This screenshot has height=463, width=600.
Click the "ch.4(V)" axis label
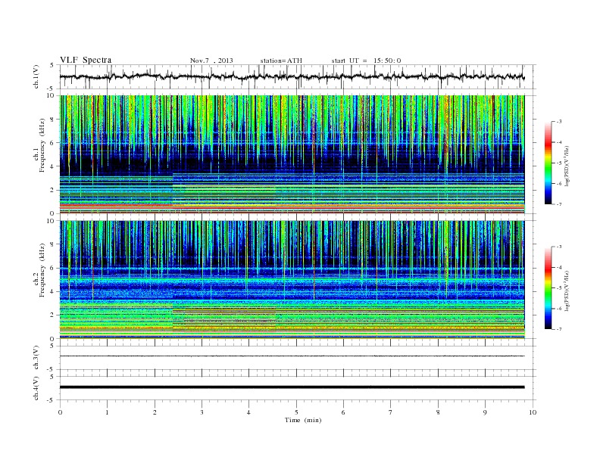(36, 388)
